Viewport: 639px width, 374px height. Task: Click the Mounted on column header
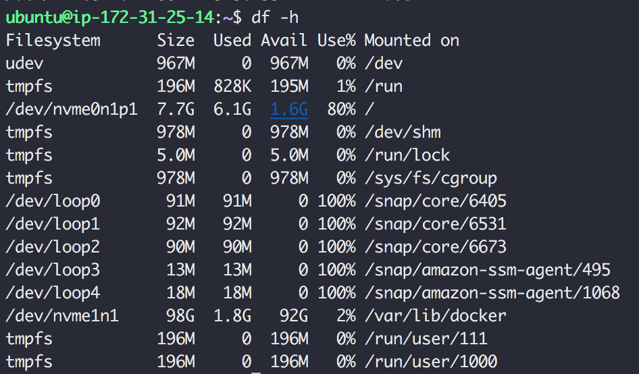411,41
